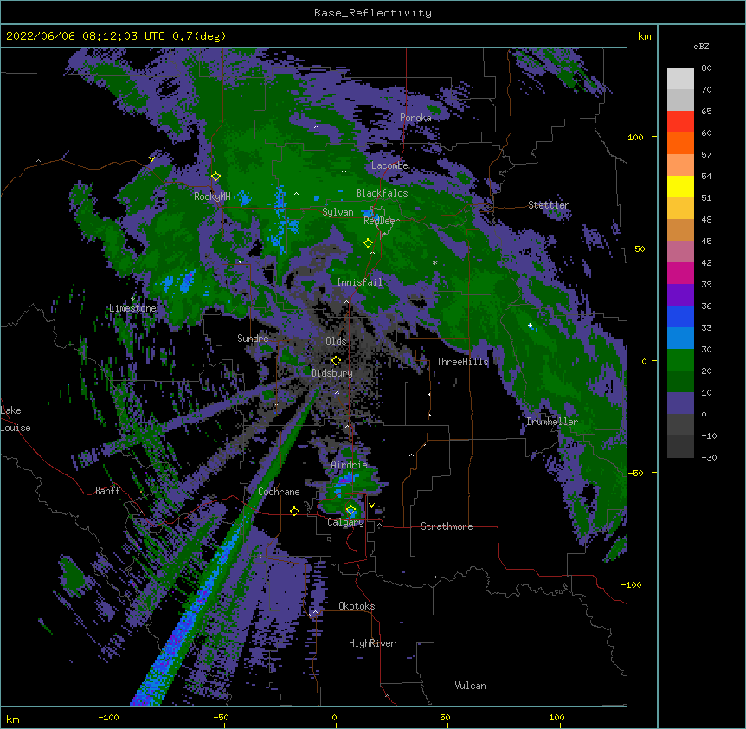The image size is (746, 729).
Task: Click the ThreeHills label
Action: pyautogui.click(x=462, y=362)
